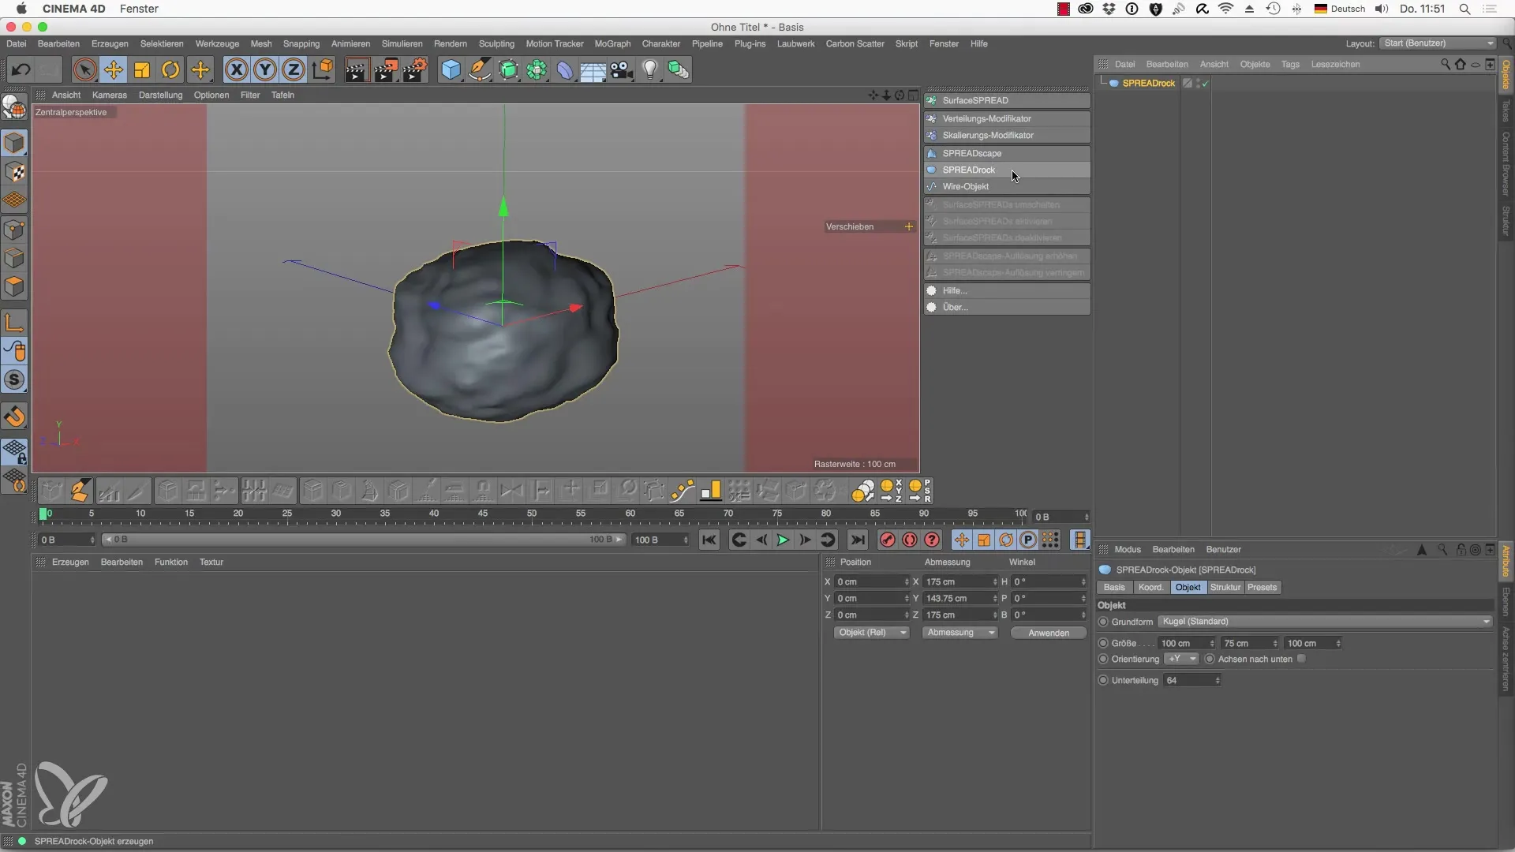Image resolution: width=1515 pixels, height=852 pixels.
Task: Open the Orientierung +Y dropdown
Action: [1181, 659]
